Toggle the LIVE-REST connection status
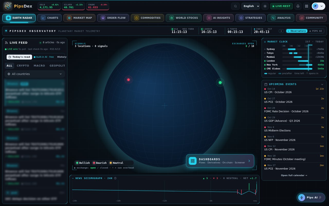This screenshot has height=206, width=329. click(x=281, y=6)
